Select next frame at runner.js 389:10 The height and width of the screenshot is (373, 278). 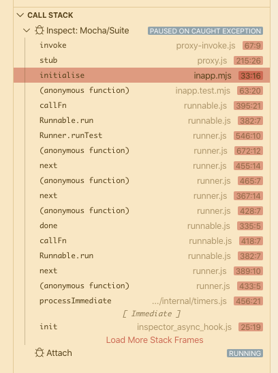click(142, 271)
